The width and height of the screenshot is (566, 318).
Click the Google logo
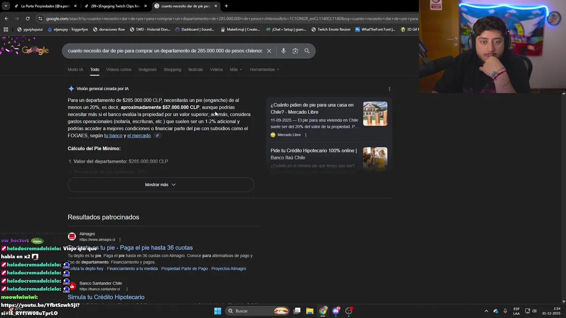[35, 50]
